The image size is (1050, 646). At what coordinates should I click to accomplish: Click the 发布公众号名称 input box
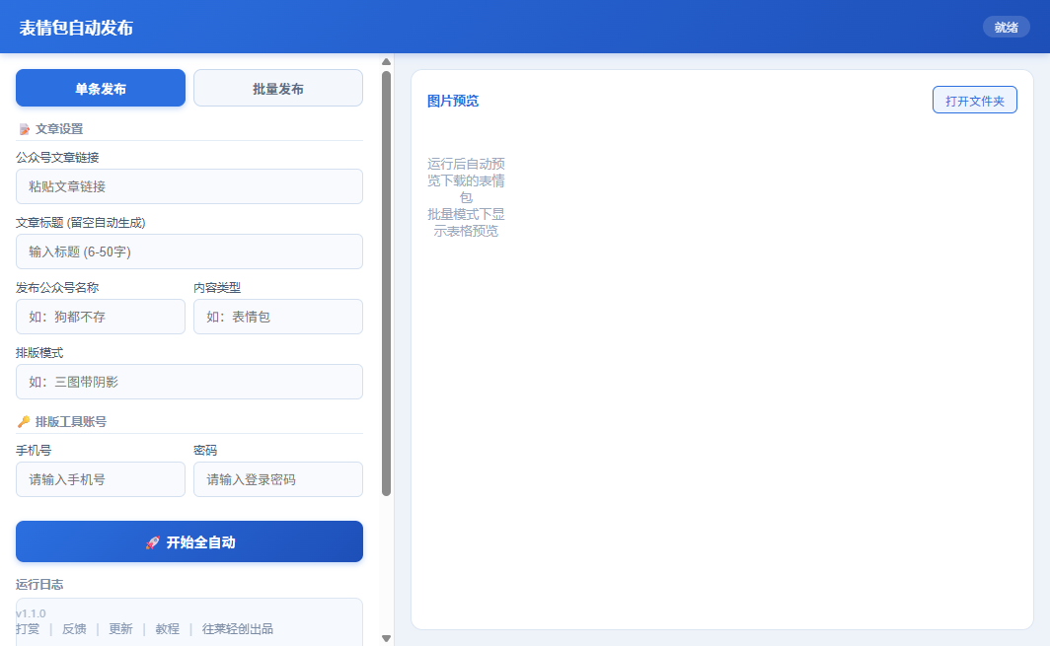click(x=101, y=317)
